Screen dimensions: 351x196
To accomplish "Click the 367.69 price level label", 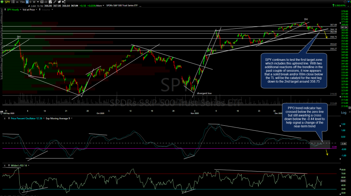I will click(x=333, y=25).
